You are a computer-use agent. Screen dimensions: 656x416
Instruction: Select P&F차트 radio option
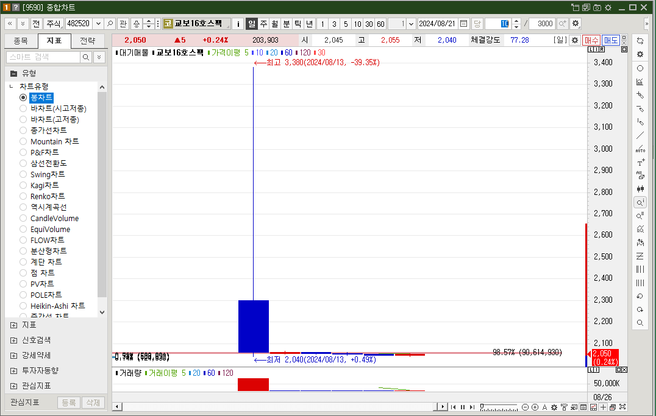(x=23, y=152)
